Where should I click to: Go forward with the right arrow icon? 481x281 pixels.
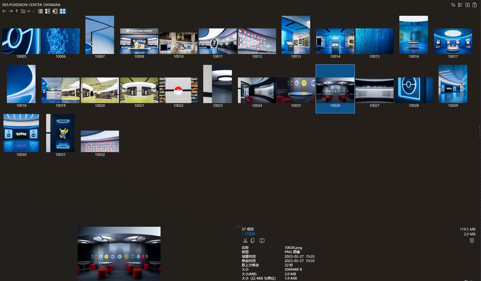pos(11,11)
